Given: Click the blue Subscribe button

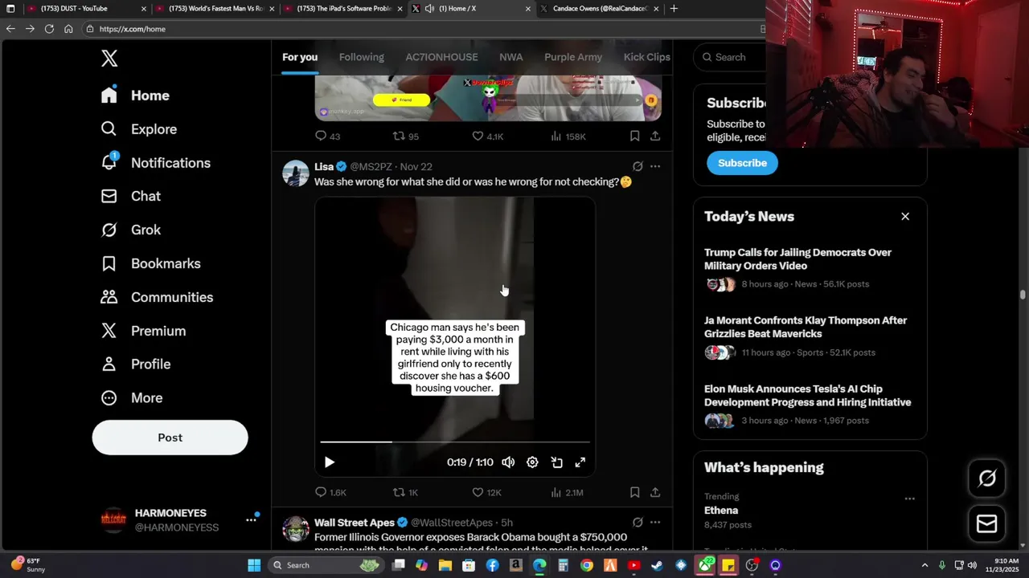Looking at the screenshot, I should click(x=742, y=163).
